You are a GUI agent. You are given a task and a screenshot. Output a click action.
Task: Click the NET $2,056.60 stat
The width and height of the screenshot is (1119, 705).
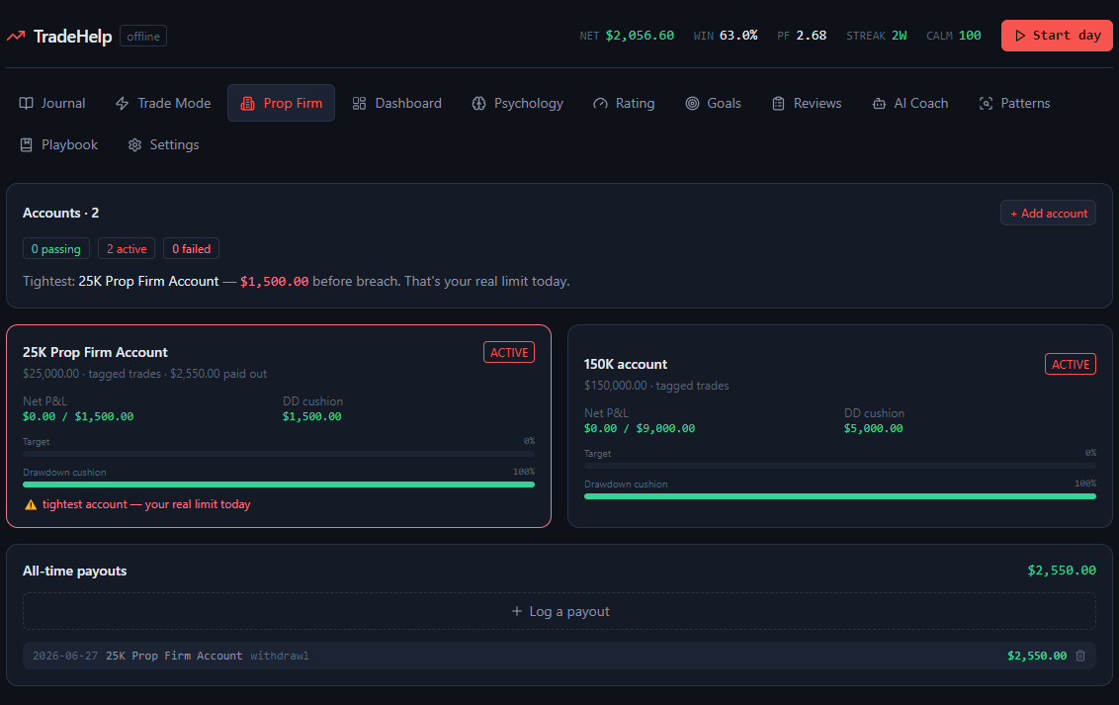(627, 36)
